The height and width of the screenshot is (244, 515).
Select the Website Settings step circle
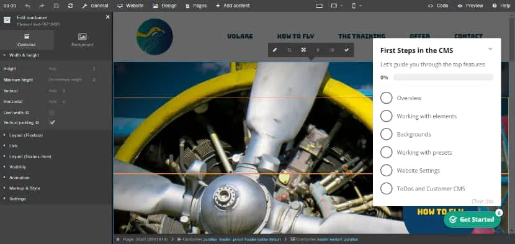(x=386, y=170)
